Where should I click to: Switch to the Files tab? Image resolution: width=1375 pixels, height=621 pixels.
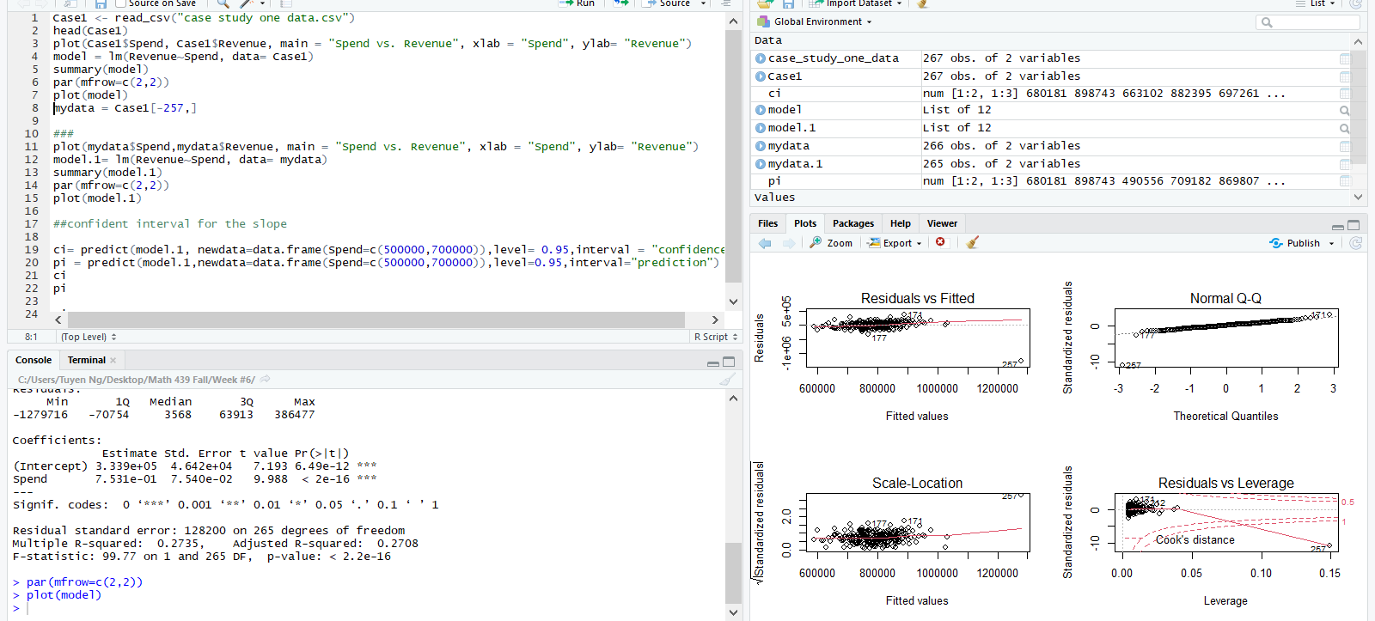coord(768,223)
